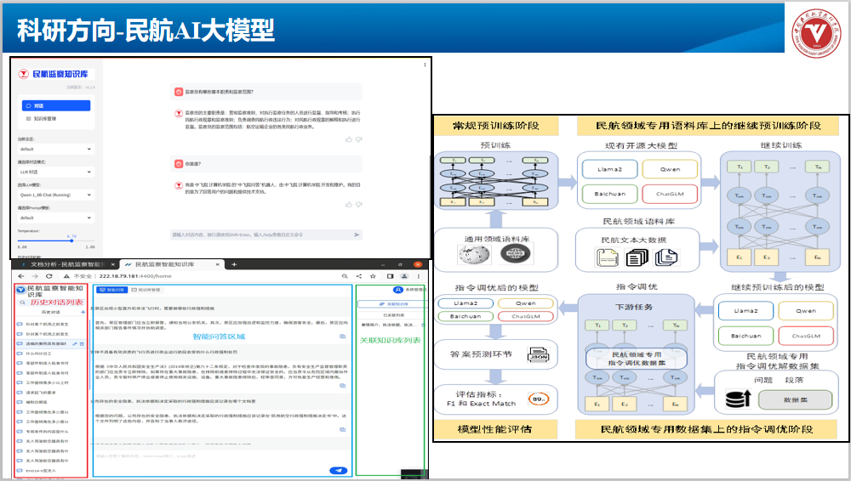
Task: Open the LLM 对话 mode dropdown
Action: click(55, 172)
